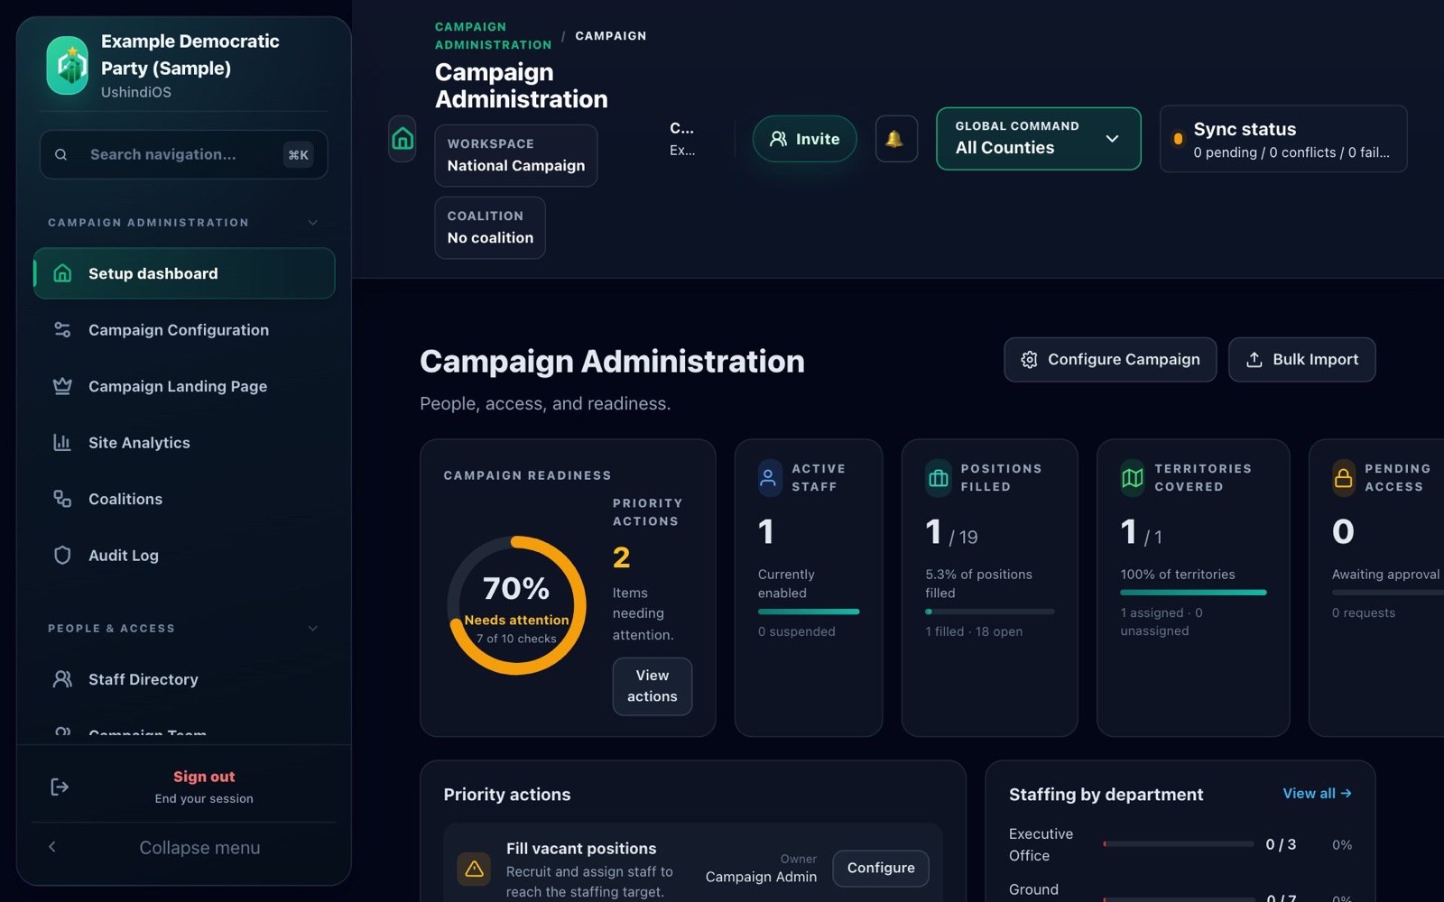
Task: Click the Setup dashboard home icon
Action: [x=62, y=273]
